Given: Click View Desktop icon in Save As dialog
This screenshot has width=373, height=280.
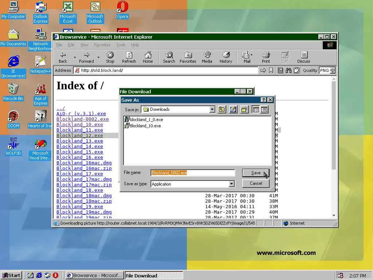Looking at the screenshot, I should 233,109.
